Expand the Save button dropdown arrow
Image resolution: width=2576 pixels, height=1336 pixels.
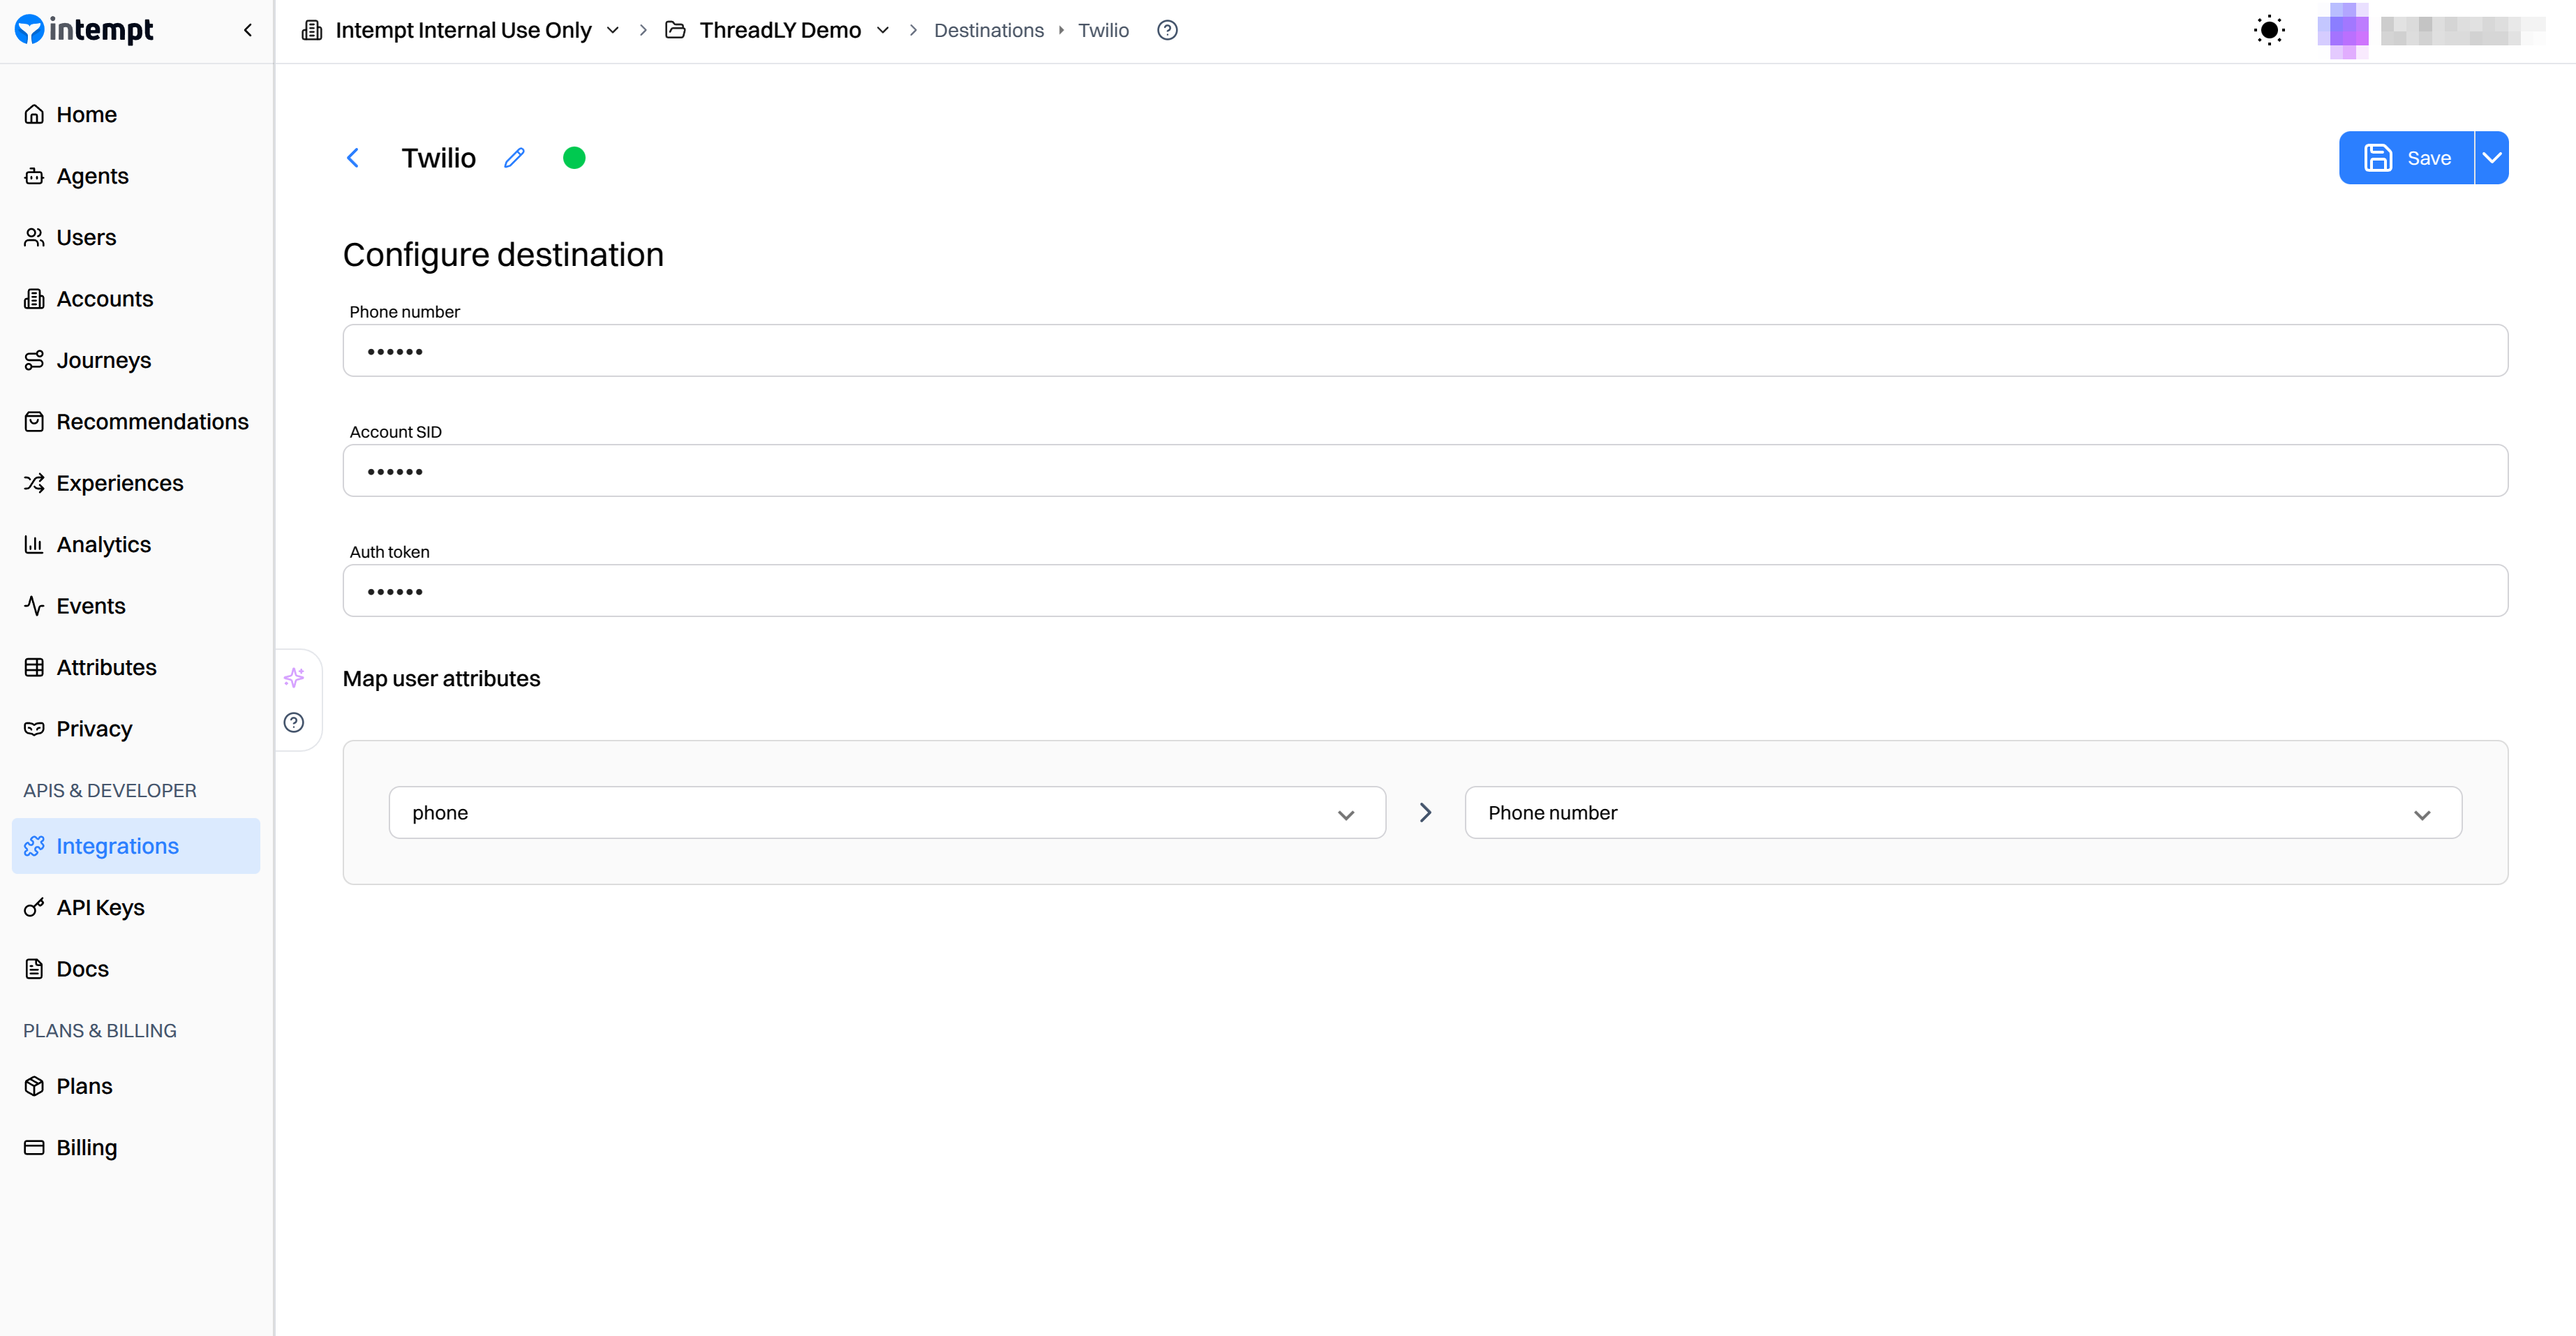point(2492,158)
